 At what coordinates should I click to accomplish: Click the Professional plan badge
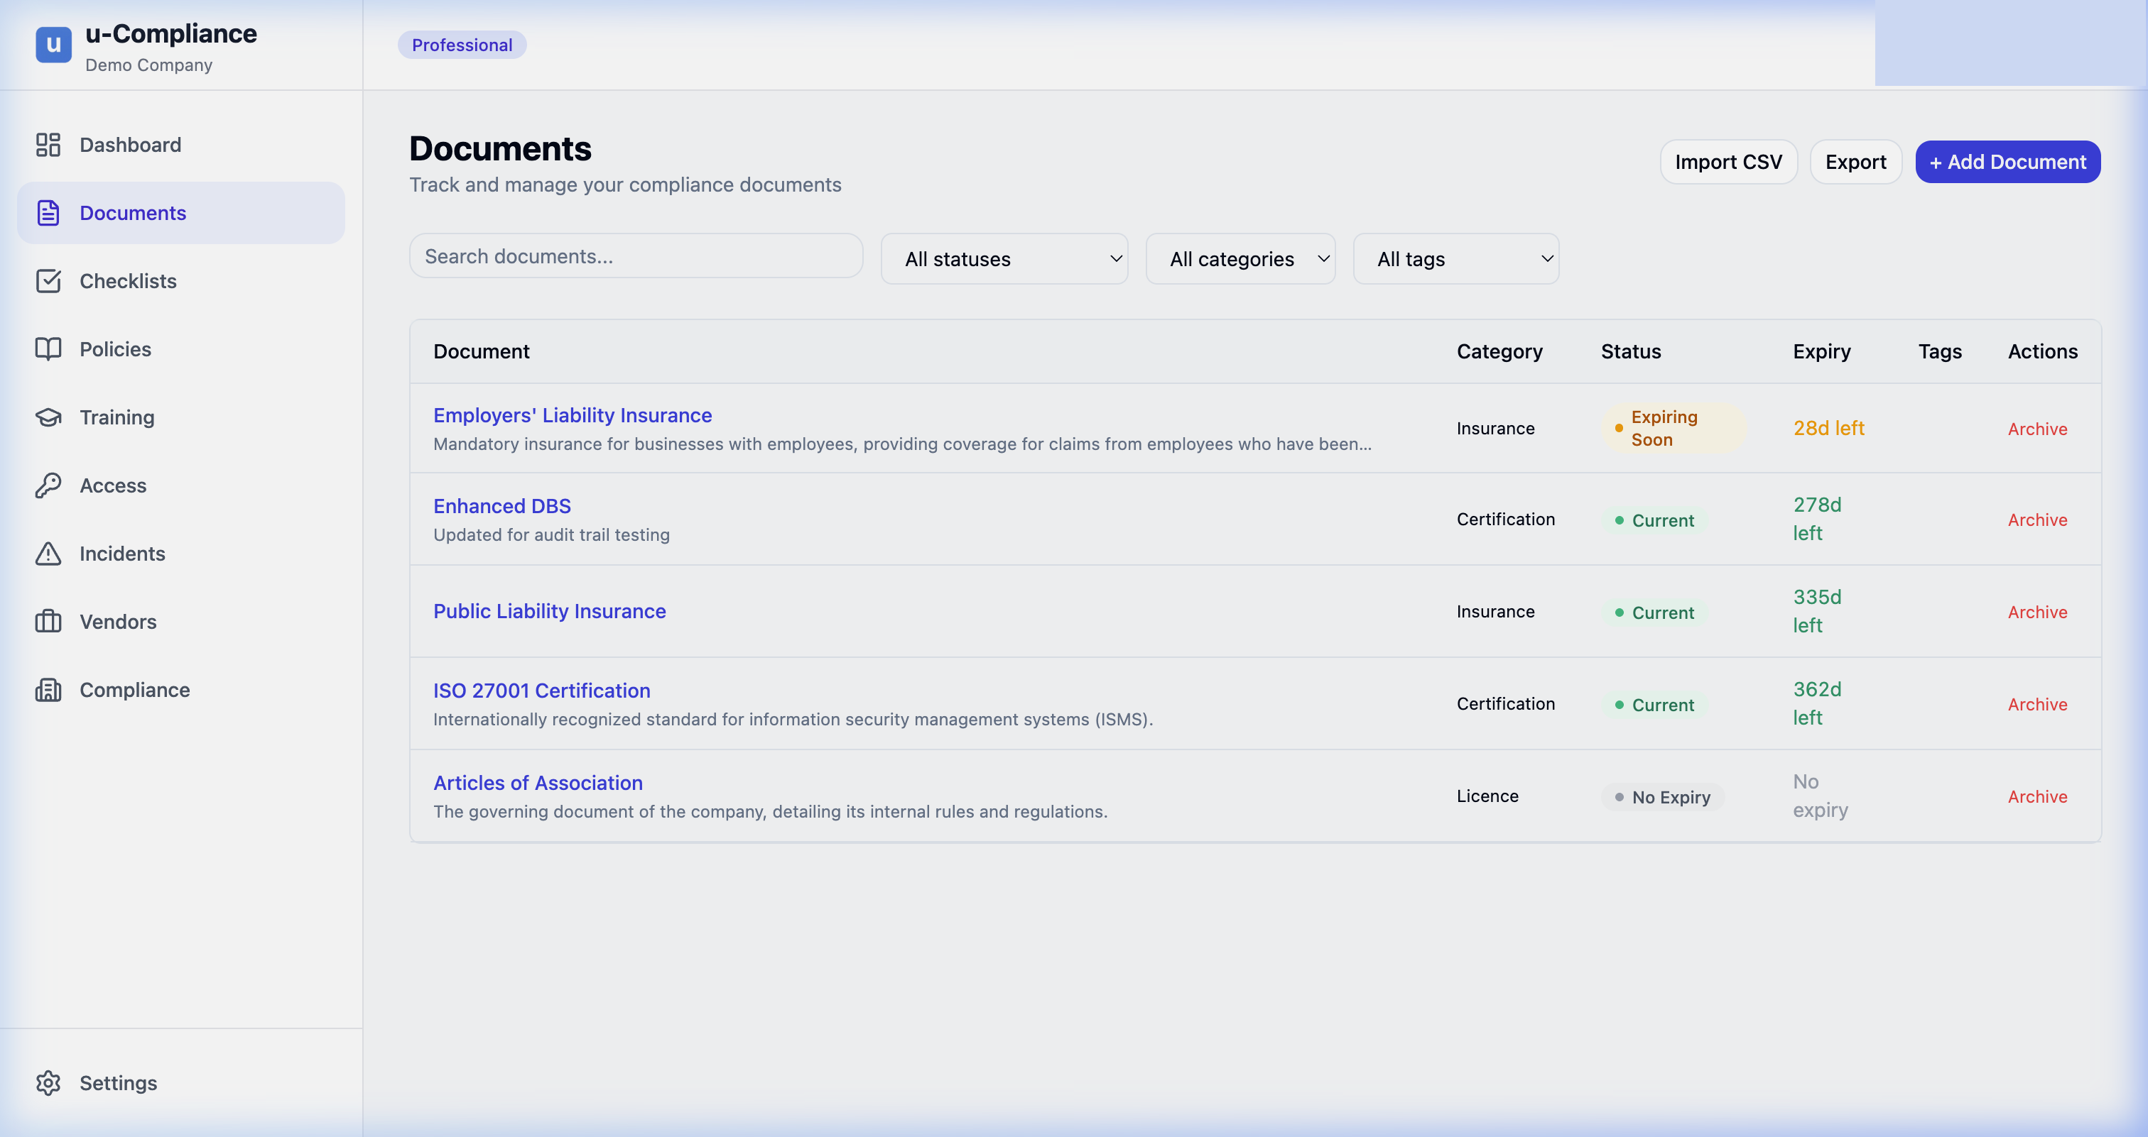coord(462,45)
